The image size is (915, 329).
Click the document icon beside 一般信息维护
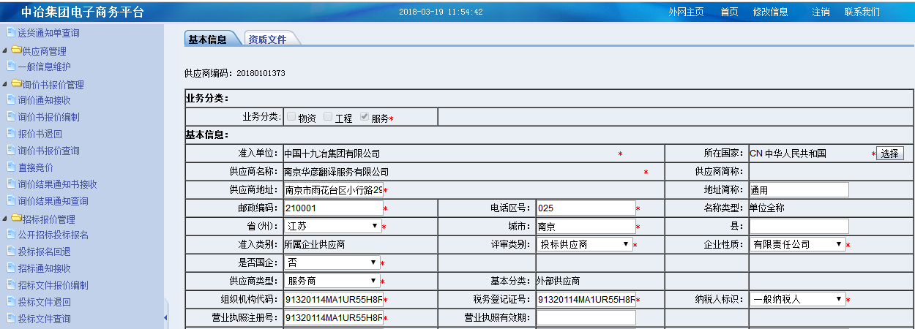coord(11,66)
